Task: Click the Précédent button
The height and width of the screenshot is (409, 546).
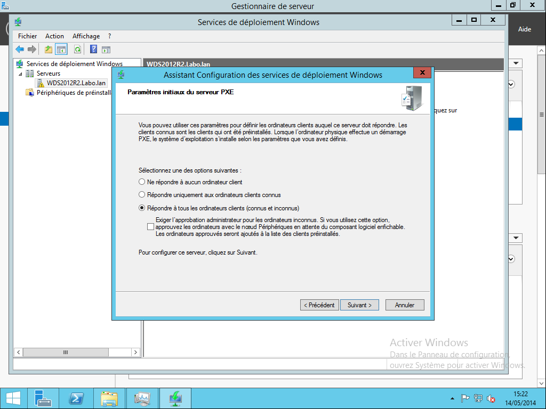Action: [x=319, y=305]
